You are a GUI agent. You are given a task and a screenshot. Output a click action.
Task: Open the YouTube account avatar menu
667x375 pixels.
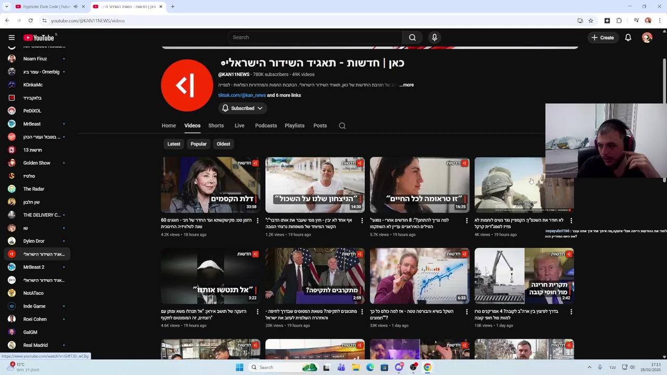647,37
